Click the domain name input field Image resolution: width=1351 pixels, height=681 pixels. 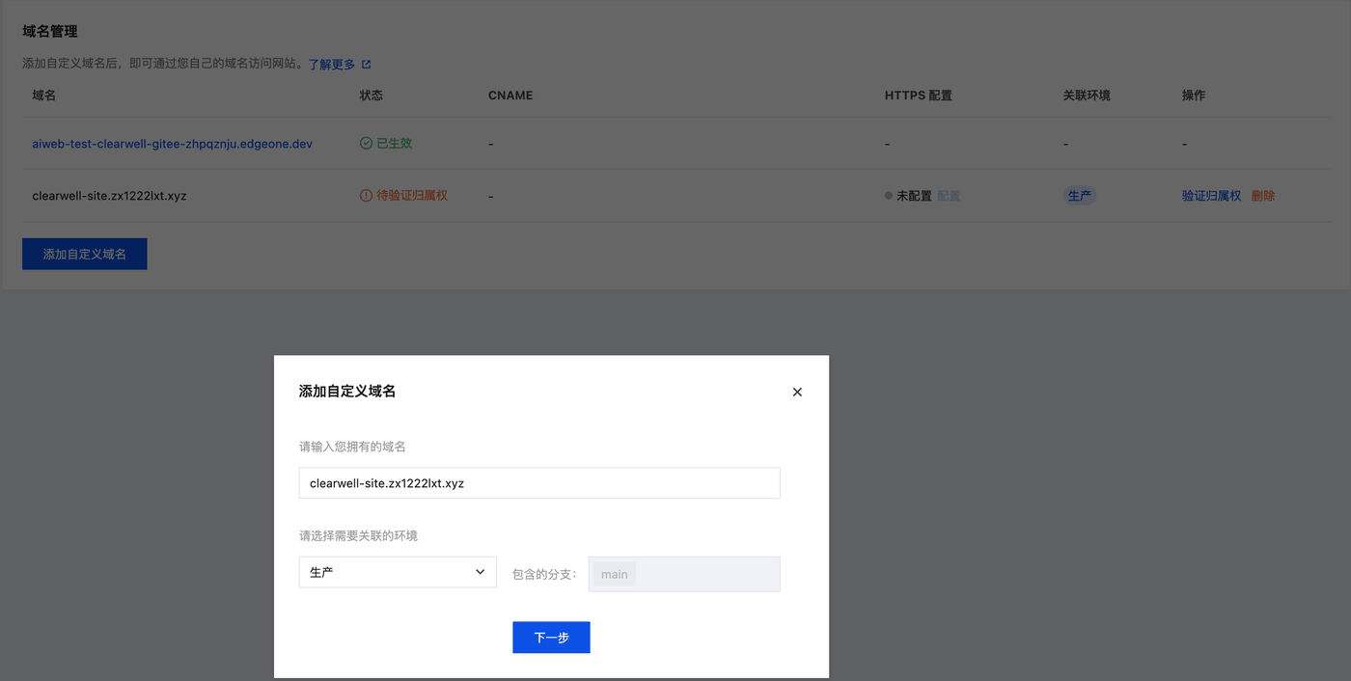click(x=539, y=483)
